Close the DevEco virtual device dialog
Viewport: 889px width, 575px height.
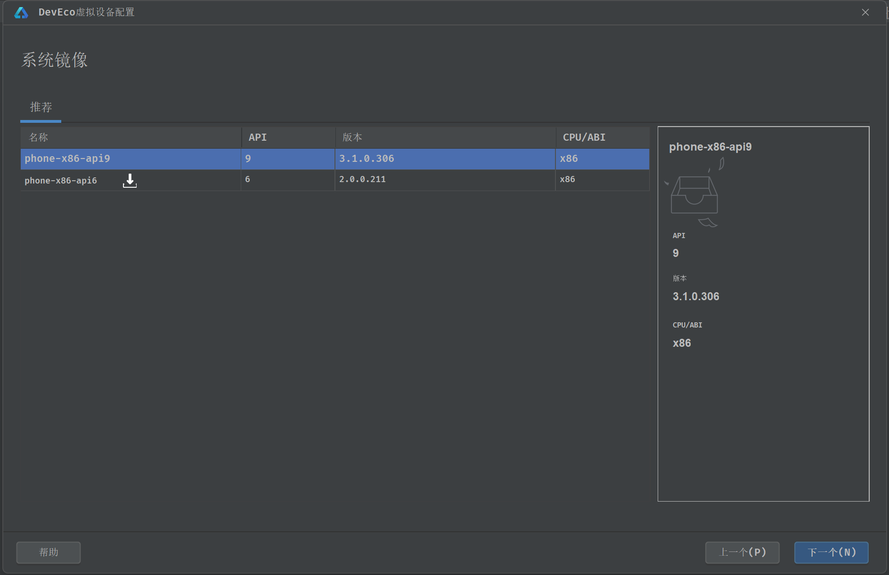point(865,12)
